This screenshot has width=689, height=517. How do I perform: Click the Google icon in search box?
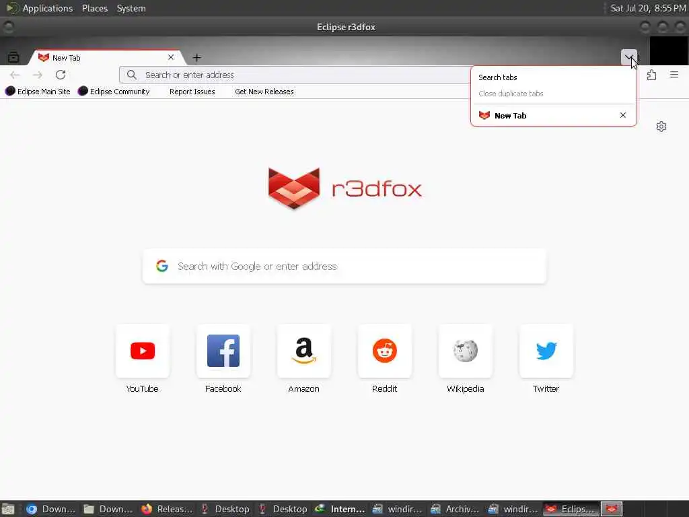(x=162, y=266)
